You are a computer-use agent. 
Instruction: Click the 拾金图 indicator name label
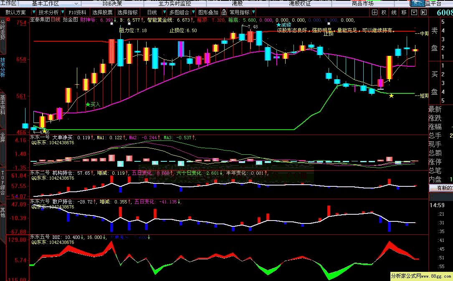click(71, 20)
